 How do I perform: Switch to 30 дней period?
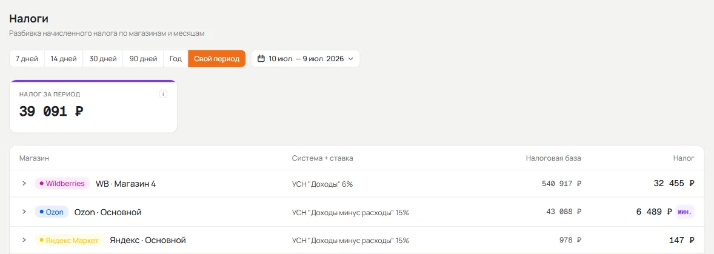tap(103, 59)
